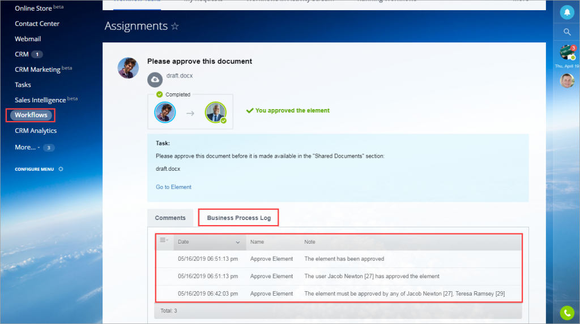Click the 'Thu, April 19' date label
The image size is (580, 324).
tap(567, 66)
